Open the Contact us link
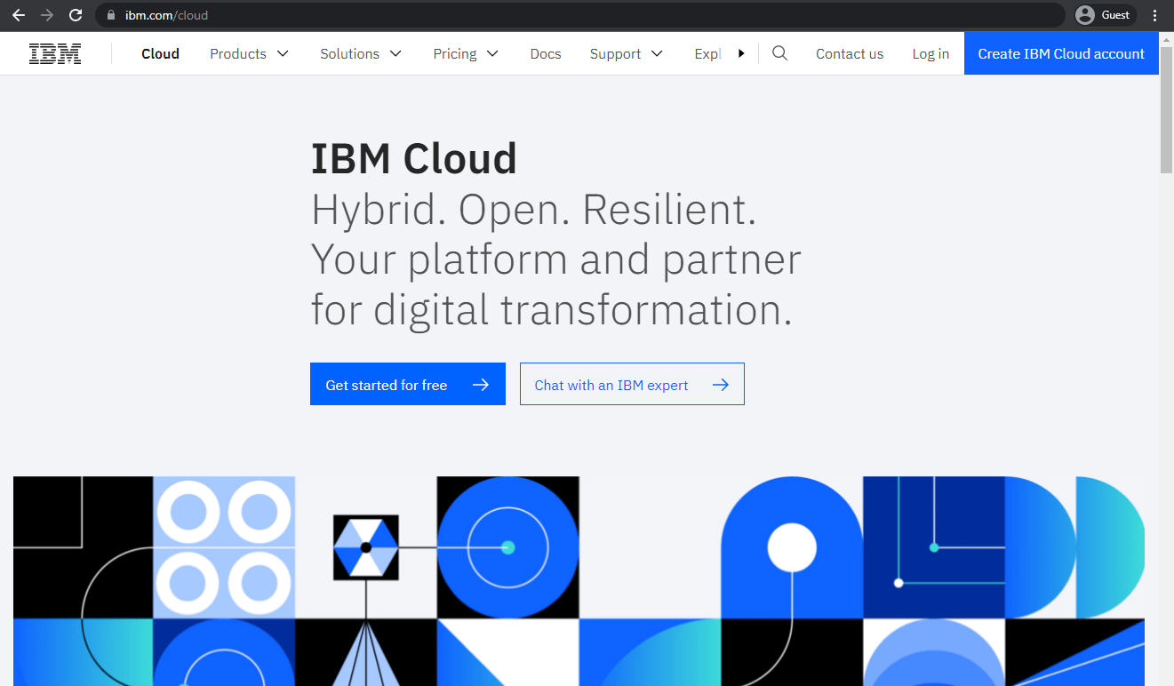The width and height of the screenshot is (1174, 686). click(850, 53)
